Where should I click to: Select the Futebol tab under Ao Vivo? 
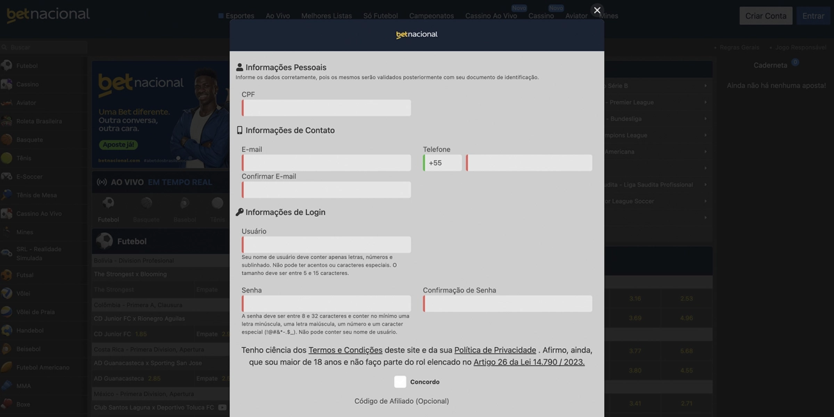(108, 210)
